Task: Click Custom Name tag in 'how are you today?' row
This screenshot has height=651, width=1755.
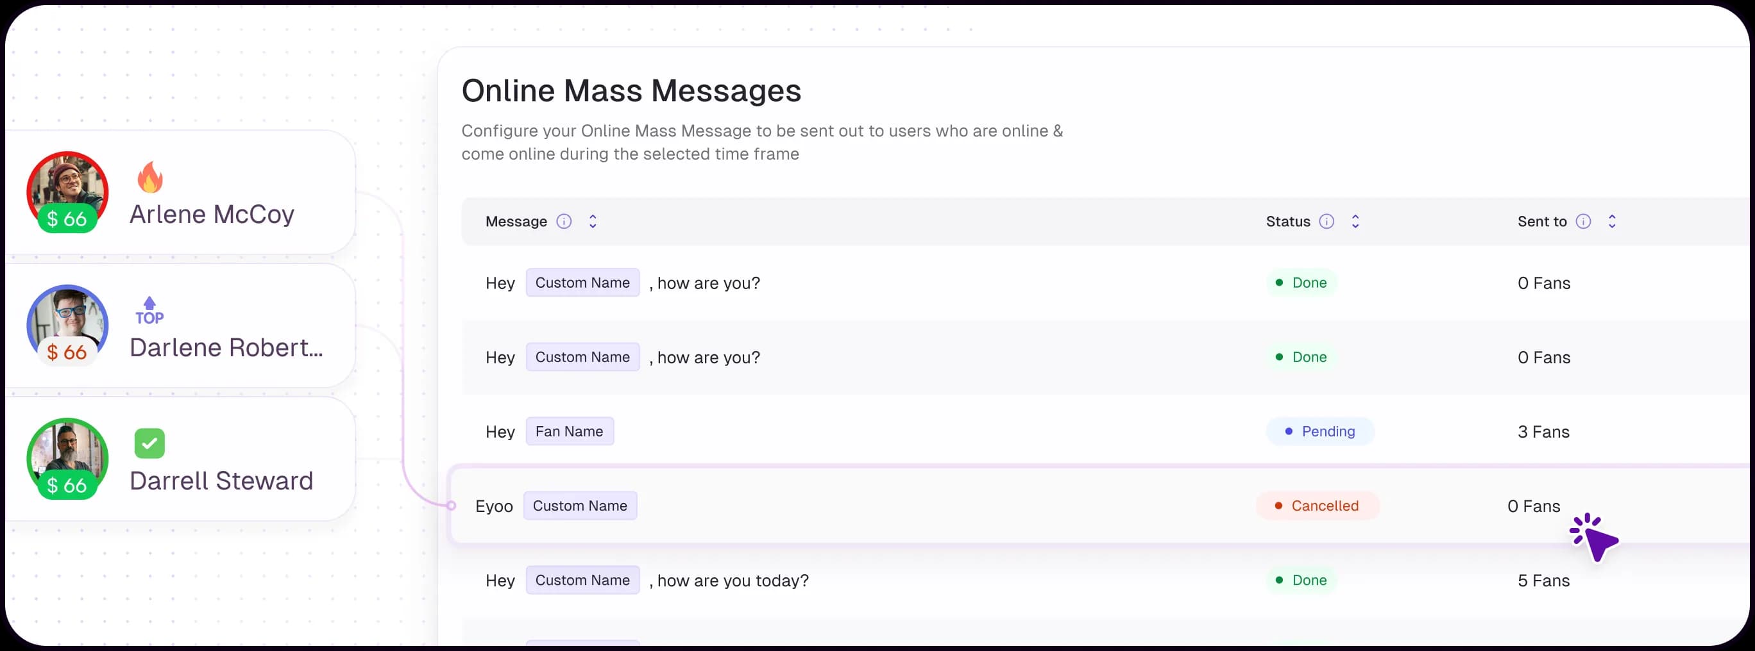Action: coord(582,580)
